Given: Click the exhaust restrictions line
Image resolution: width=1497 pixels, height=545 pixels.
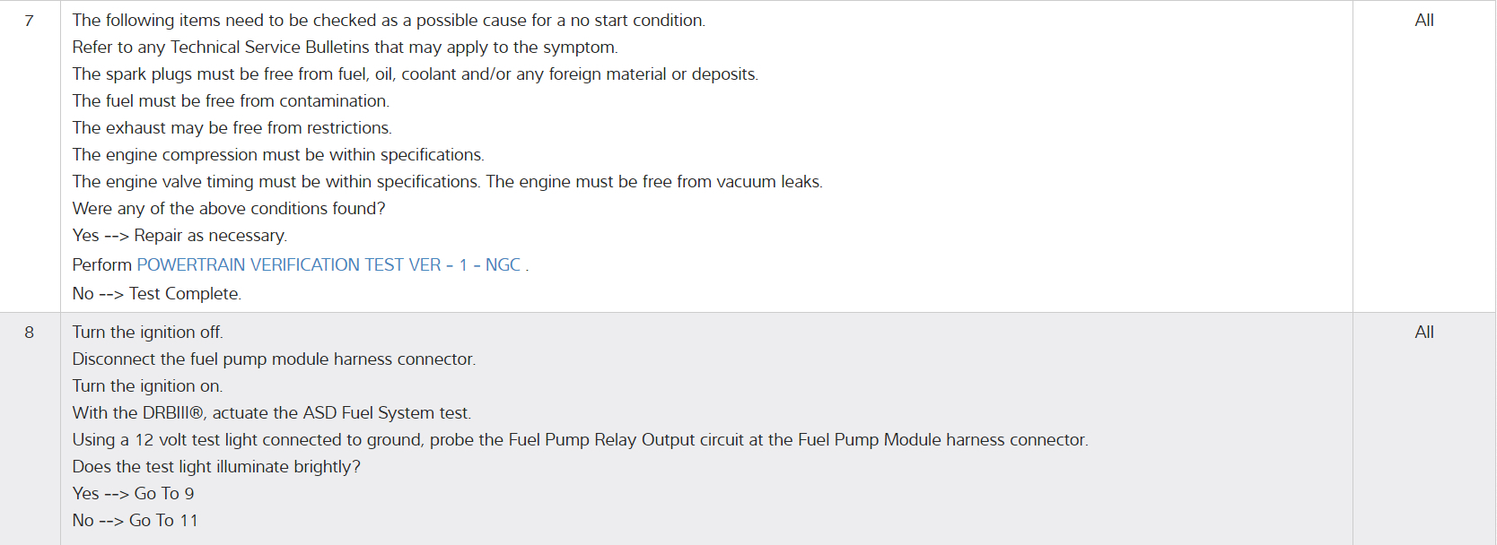Looking at the screenshot, I should click(232, 128).
